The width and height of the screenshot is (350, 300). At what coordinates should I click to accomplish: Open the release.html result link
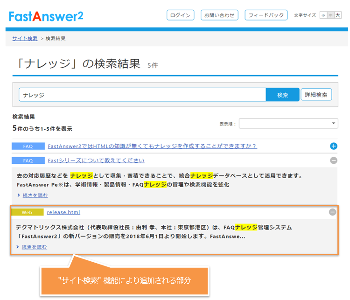(x=63, y=212)
